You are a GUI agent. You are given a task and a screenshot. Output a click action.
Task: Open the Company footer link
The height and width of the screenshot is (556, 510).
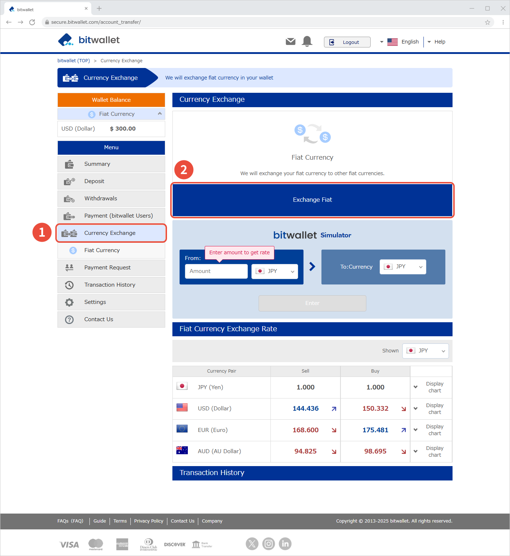(x=212, y=521)
